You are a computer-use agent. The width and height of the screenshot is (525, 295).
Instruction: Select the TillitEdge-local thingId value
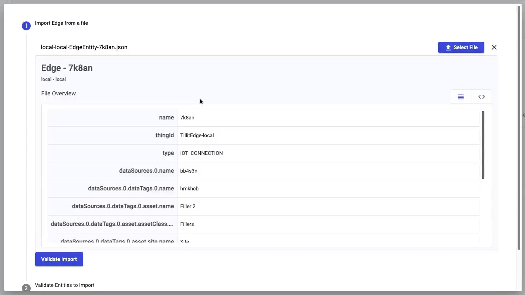[197, 135]
